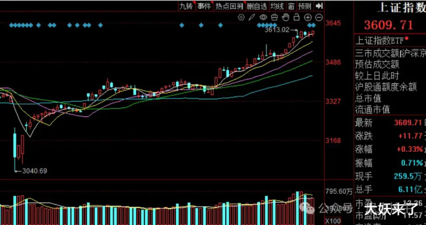Screen dimensions: 426x225
Task: Zoom in with plus icon
Action: coord(308,18)
